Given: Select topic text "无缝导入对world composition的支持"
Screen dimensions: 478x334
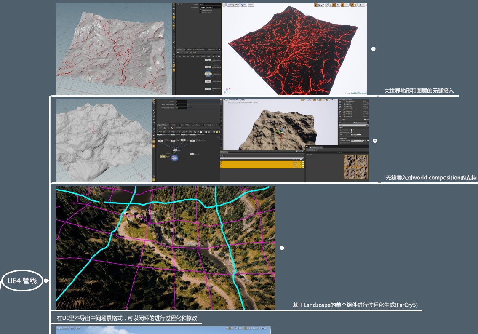Looking at the screenshot, I should 431,178.
